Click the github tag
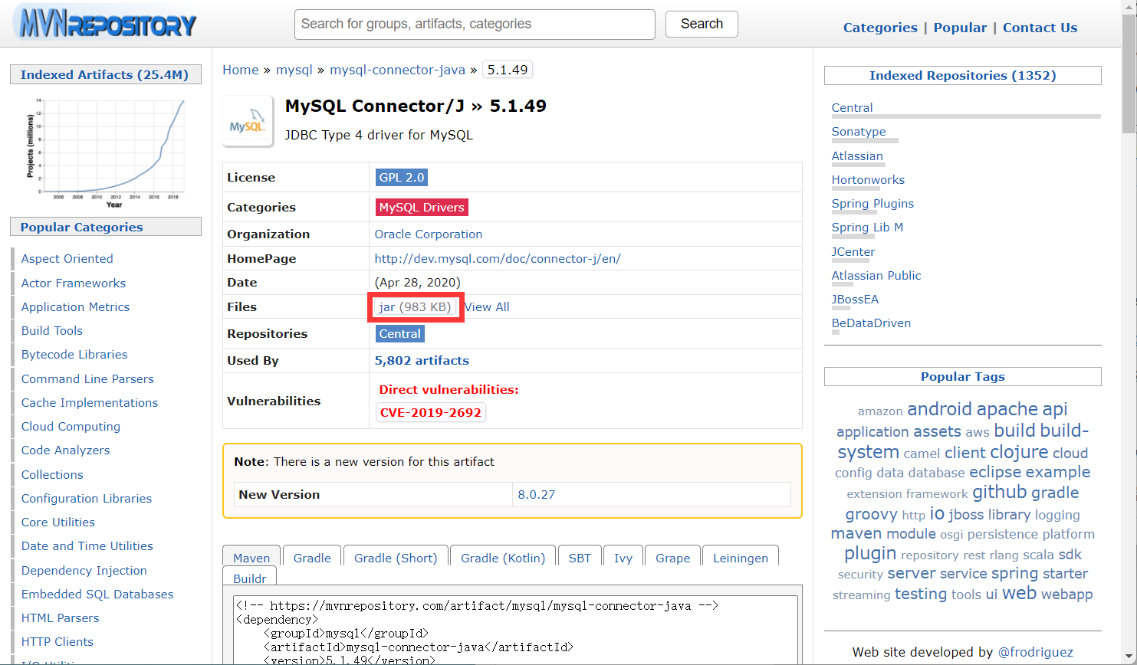Image resolution: width=1137 pixels, height=665 pixels. [999, 492]
